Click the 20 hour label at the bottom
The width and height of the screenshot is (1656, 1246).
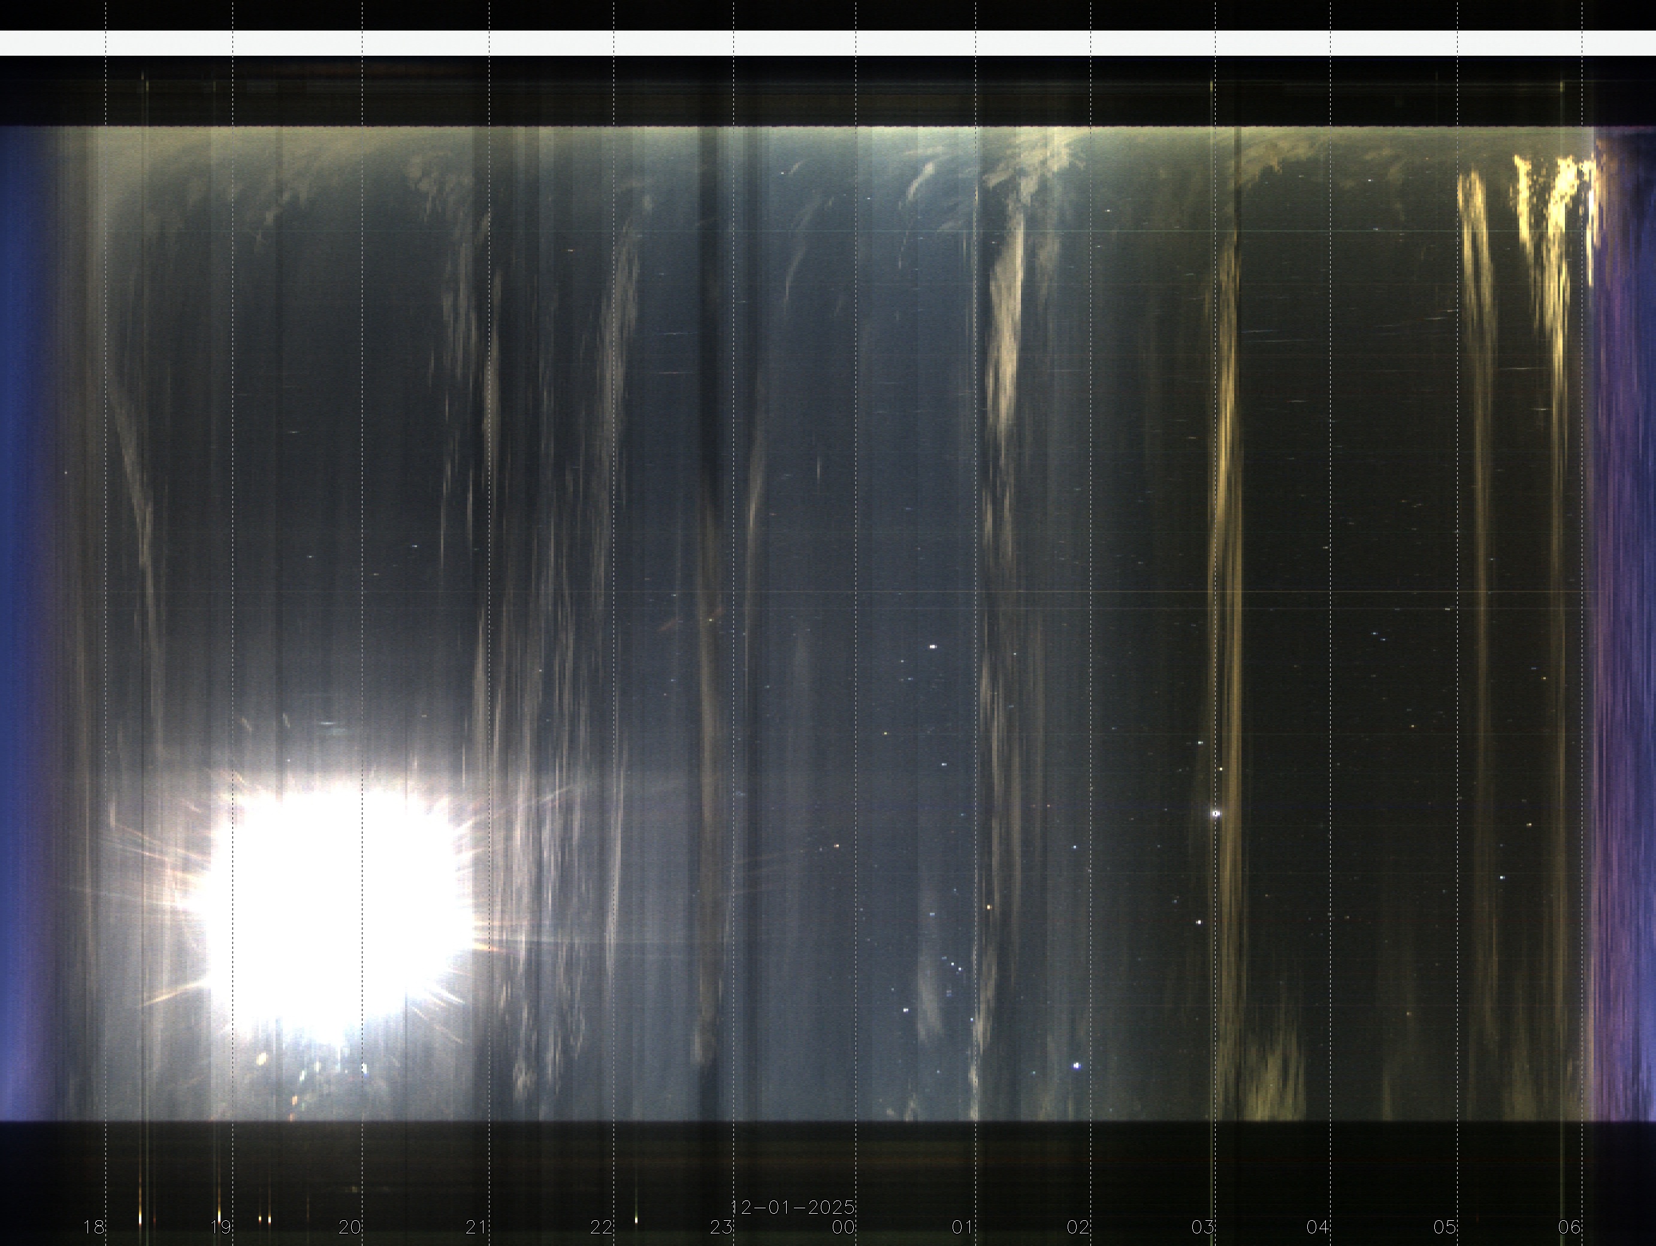[x=350, y=1227]
